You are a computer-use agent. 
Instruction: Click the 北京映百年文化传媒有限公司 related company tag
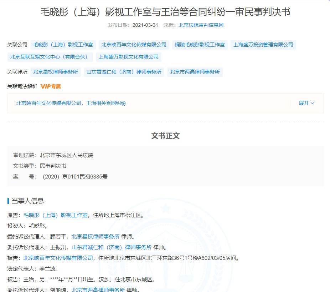tap(134, 45)
